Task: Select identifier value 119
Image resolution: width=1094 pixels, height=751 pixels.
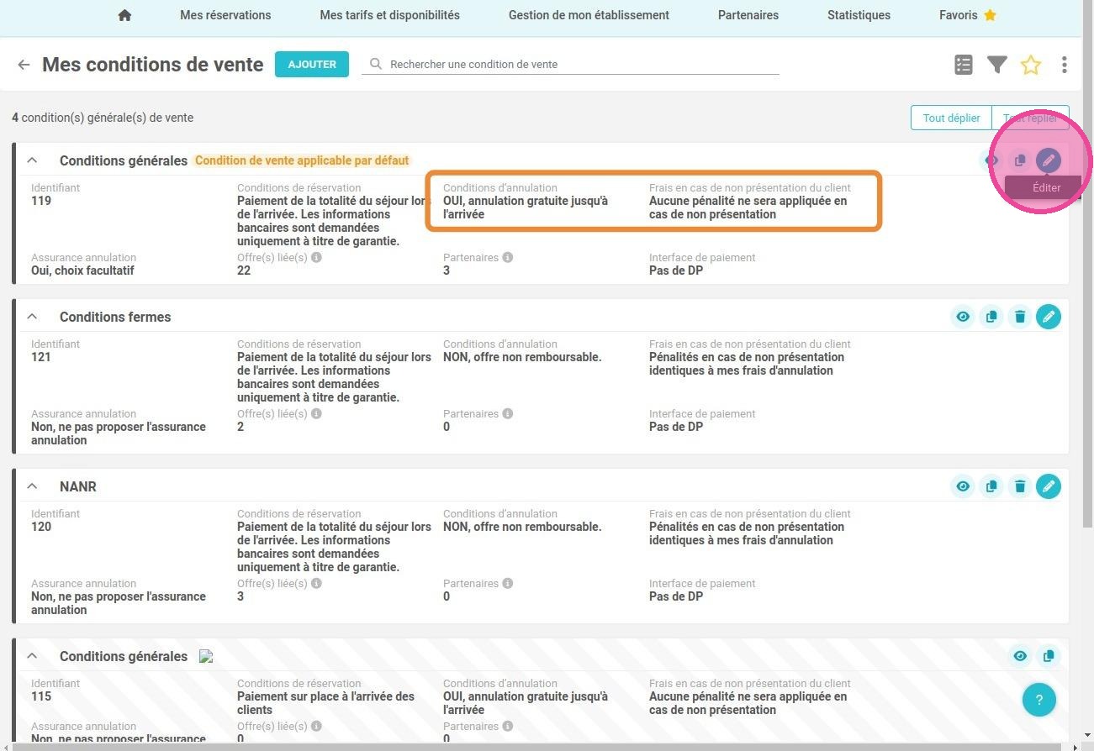Action: click(x=41, y=201)
